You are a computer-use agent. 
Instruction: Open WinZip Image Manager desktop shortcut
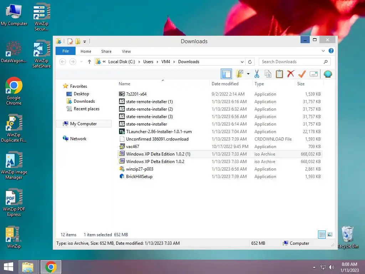pyautogui.click(x=14, y=166)
